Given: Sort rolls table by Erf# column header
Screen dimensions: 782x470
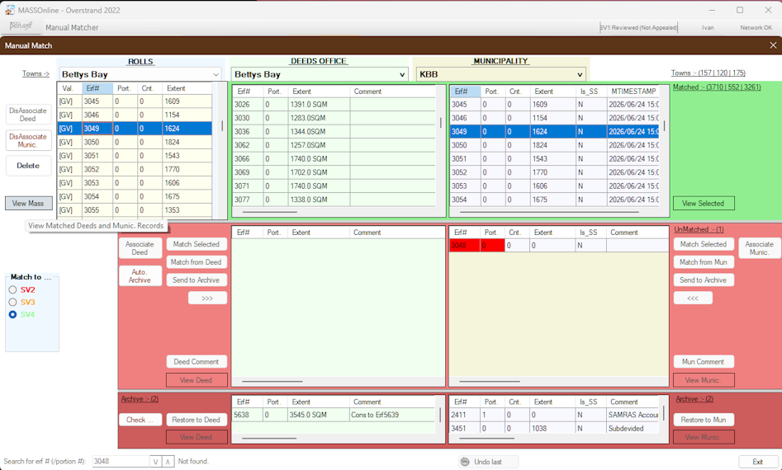Looking at the screenshot, I should (97, 88).
